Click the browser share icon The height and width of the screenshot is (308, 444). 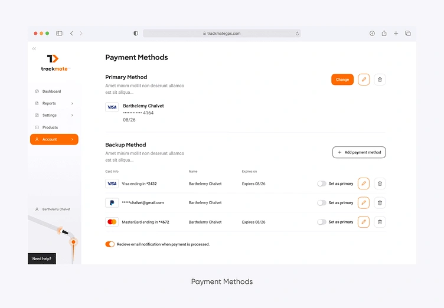(x=384, y=34)
